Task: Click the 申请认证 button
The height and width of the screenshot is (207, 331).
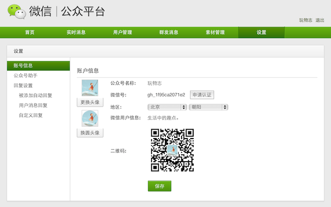Action: point(202,95)
